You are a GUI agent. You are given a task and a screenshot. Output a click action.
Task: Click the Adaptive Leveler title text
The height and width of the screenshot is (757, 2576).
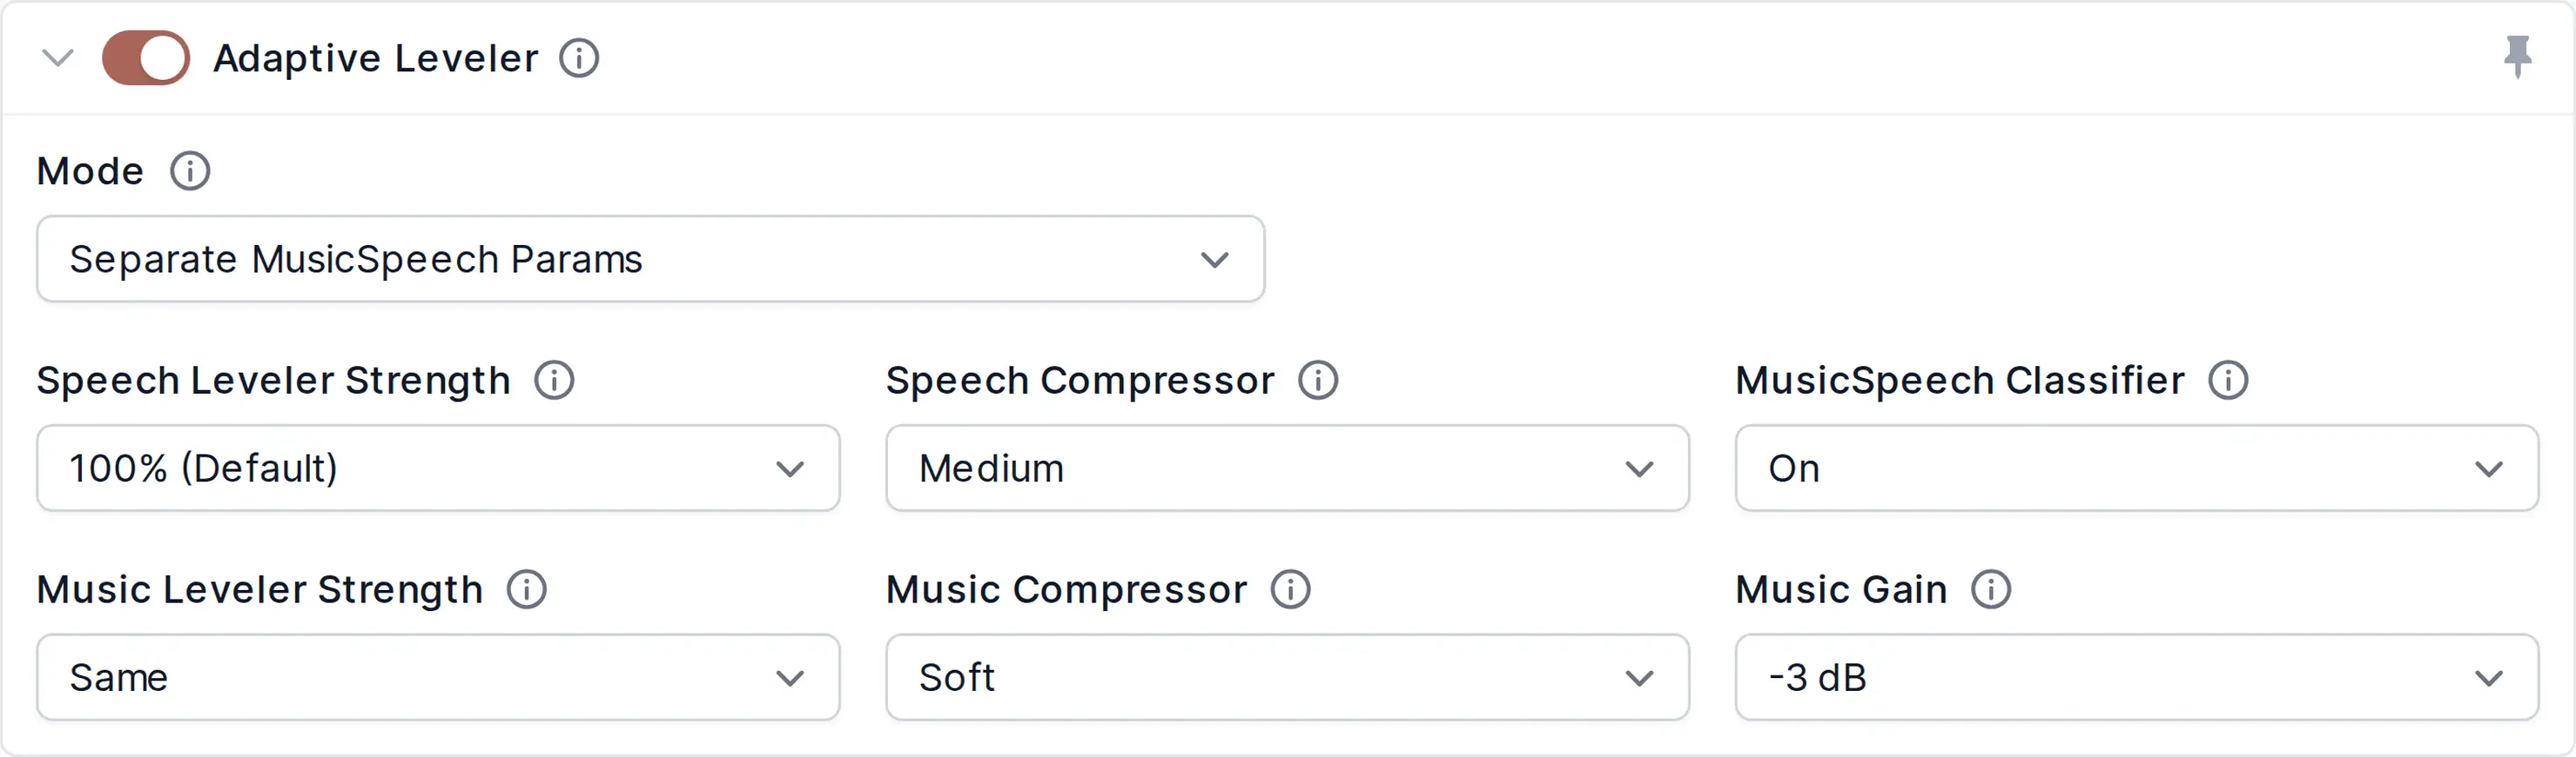(376, 58)
